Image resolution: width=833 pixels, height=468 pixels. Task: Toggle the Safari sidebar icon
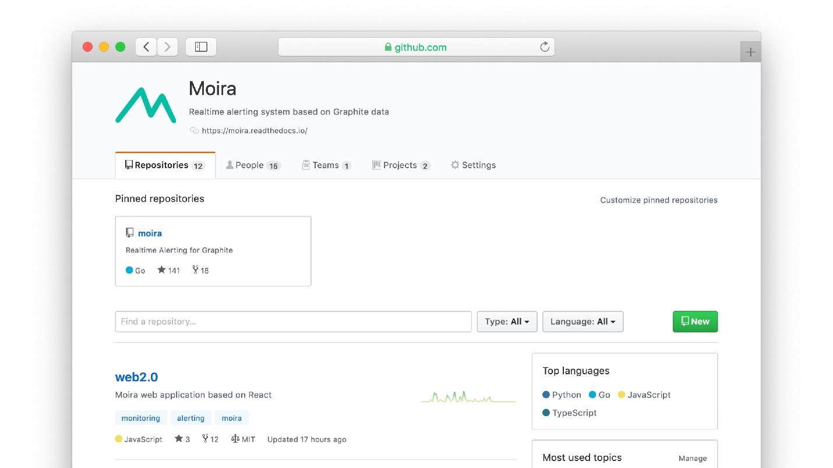[201, 47]
